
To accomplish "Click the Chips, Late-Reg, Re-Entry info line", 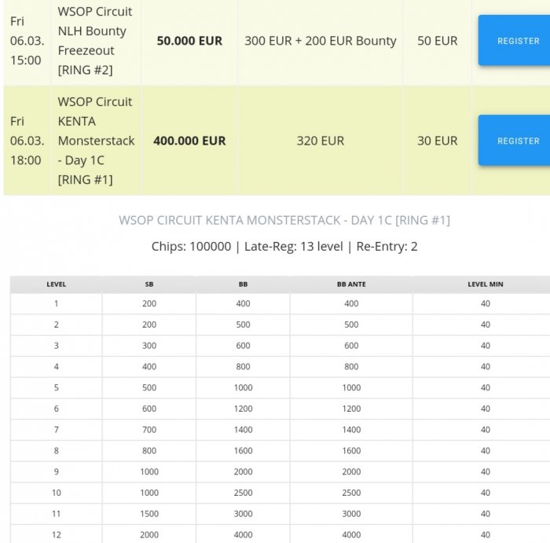I will tap(284, 247).
